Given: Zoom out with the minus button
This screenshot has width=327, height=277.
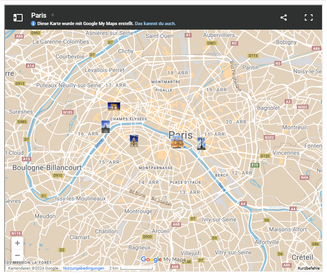Looking at the screenshot, I should pos(17,255).
